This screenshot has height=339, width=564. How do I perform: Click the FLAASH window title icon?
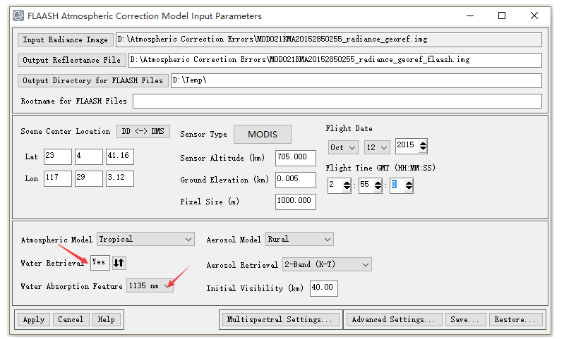point(18,16)
